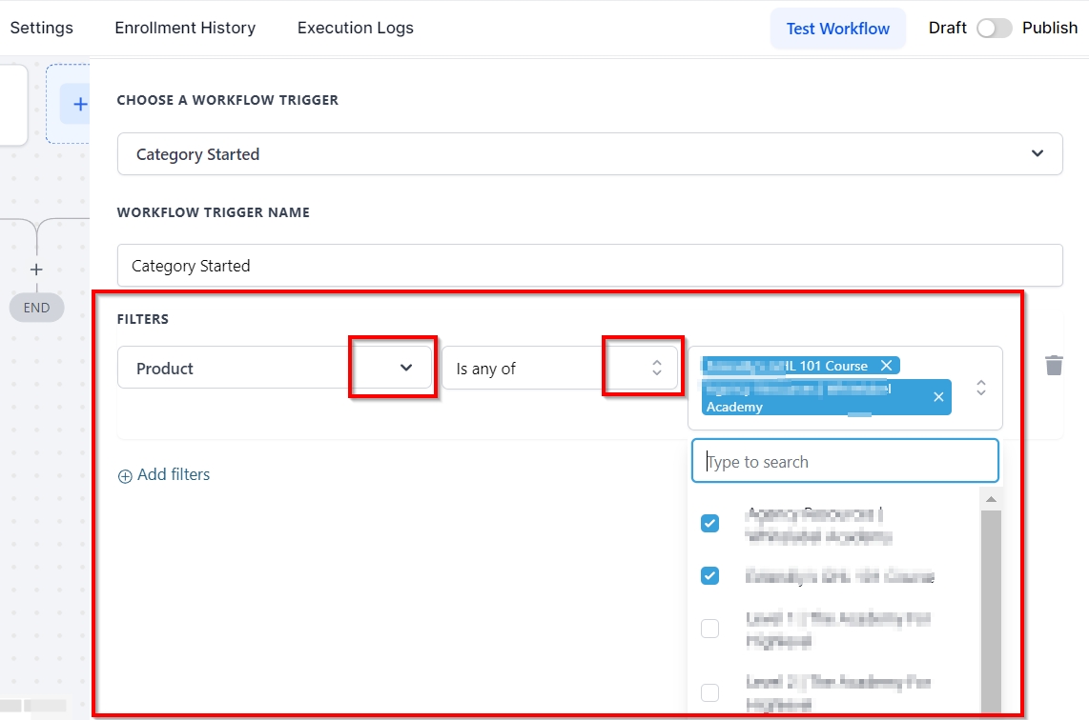Toggle the Draft/Publish switch
The height and width of the screenshot is (720, 1089).
(994, 29)
